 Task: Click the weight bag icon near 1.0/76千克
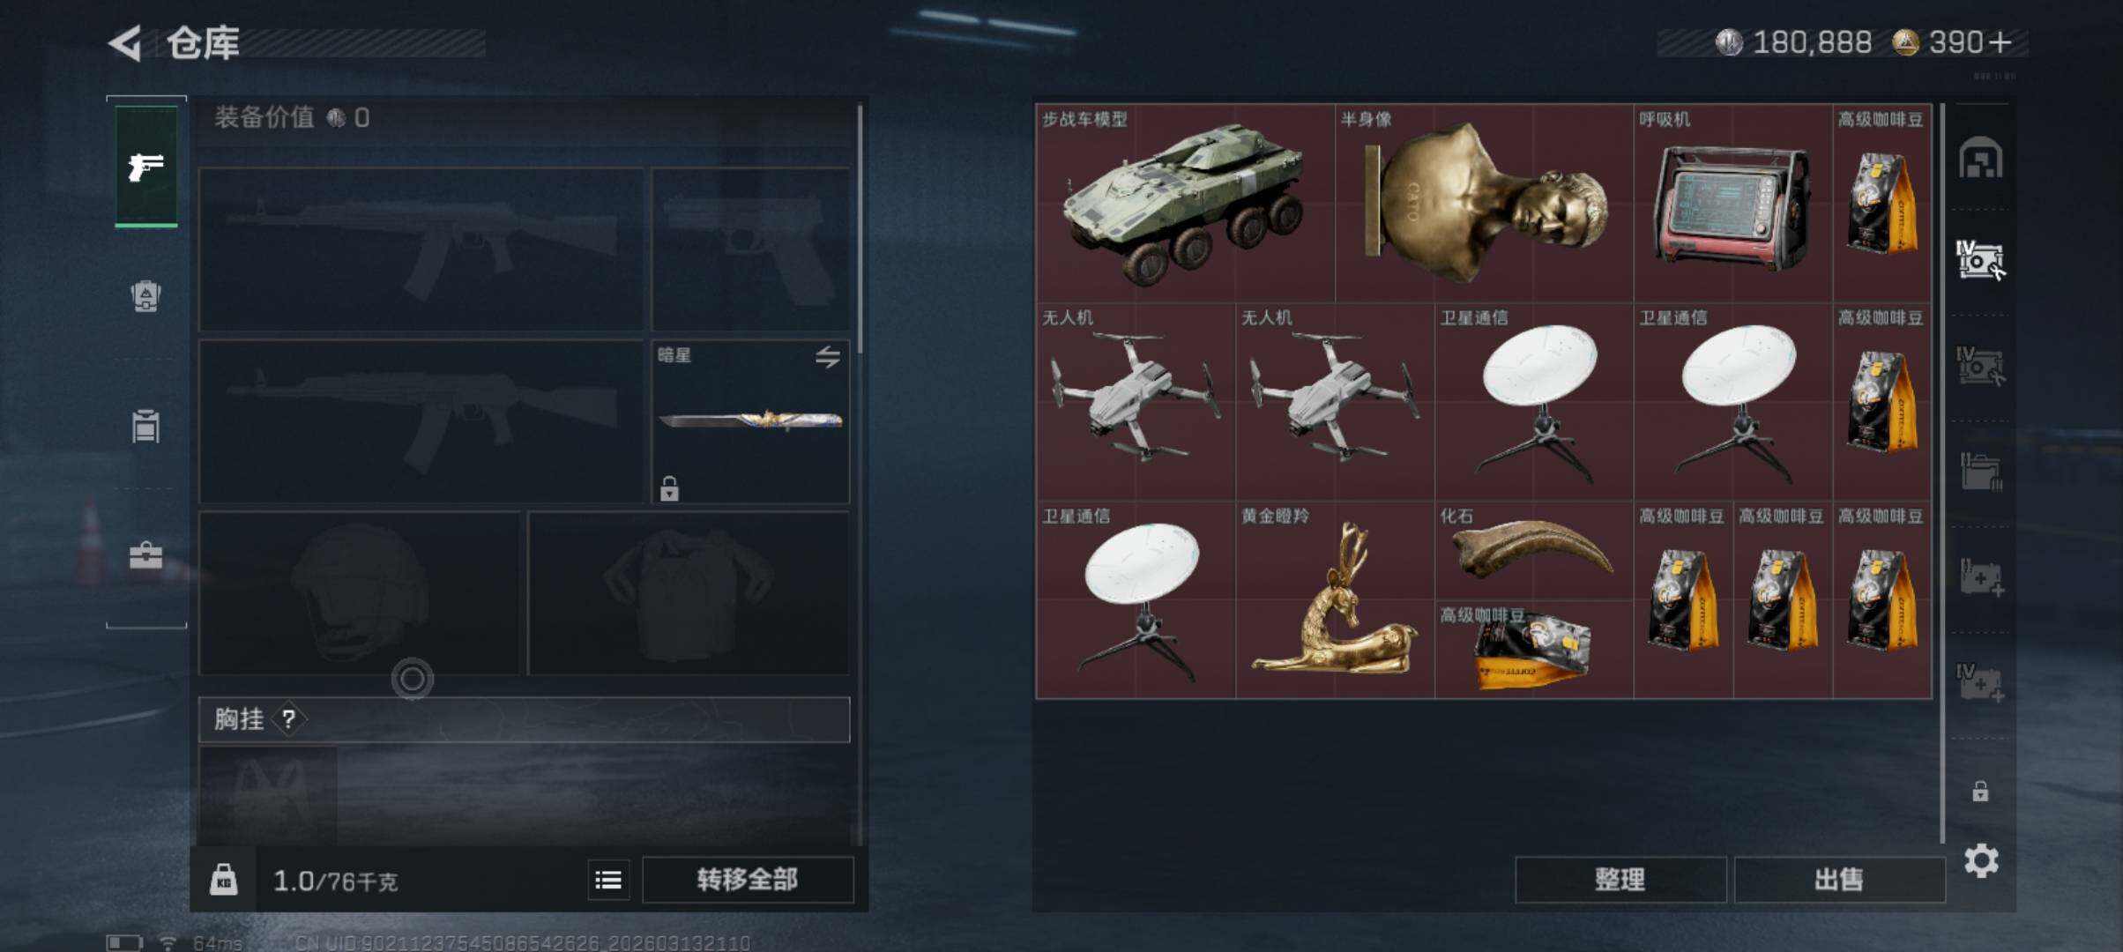(x=223, y=880)
